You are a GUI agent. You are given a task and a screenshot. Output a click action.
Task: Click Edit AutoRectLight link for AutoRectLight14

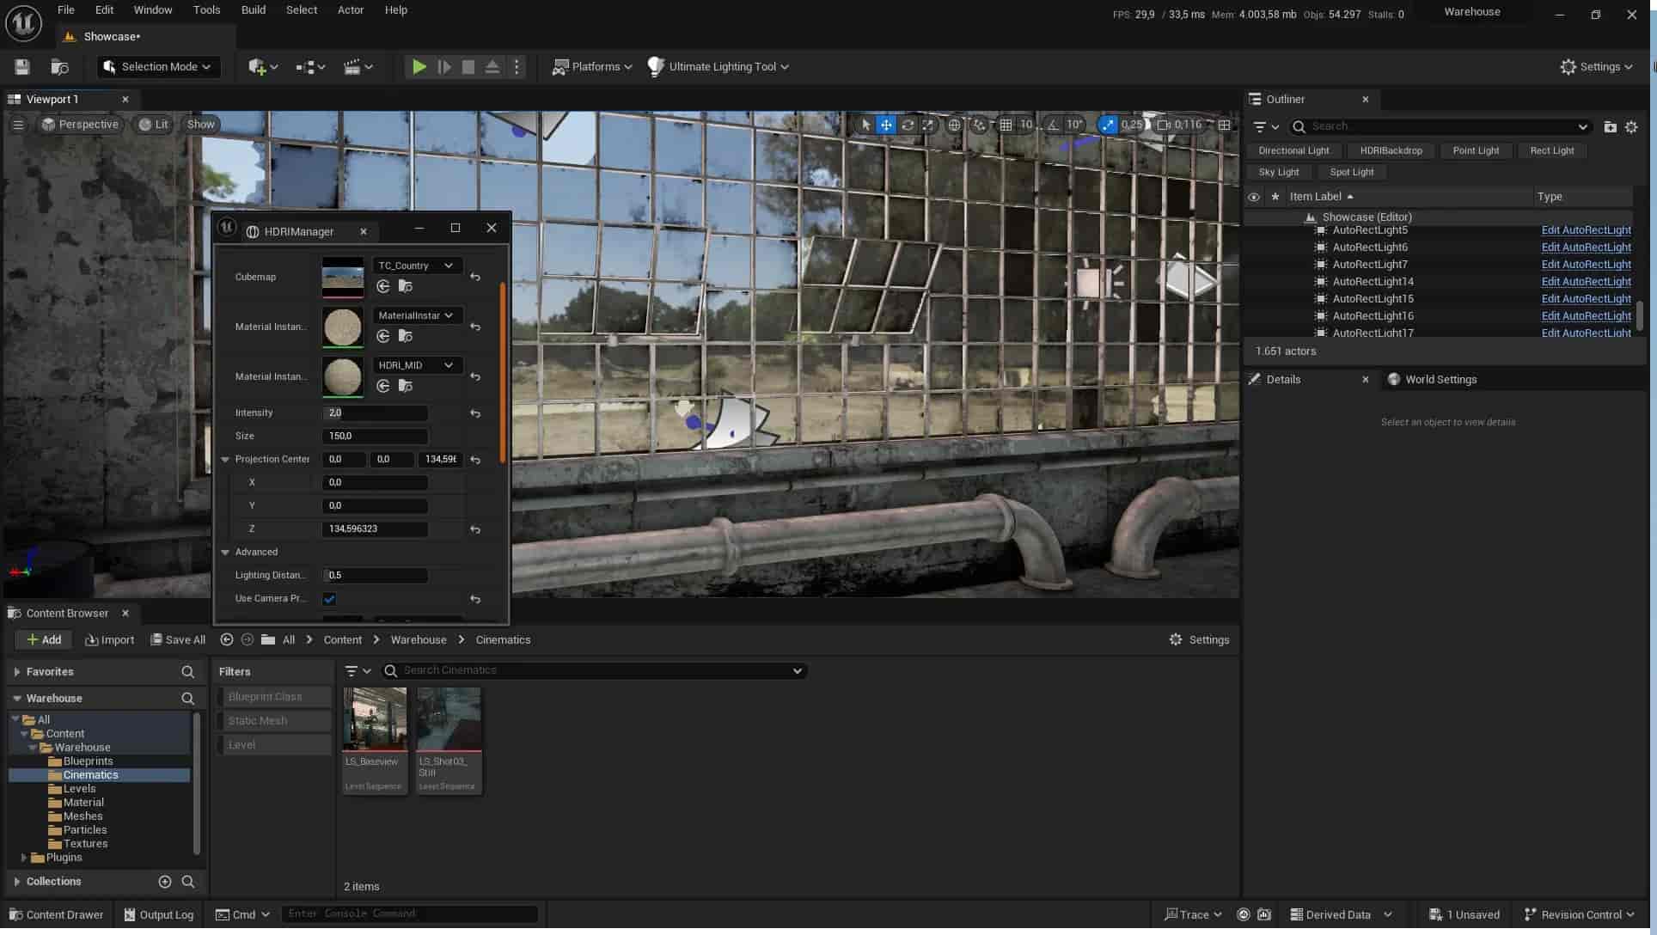tap(1586, 283)
